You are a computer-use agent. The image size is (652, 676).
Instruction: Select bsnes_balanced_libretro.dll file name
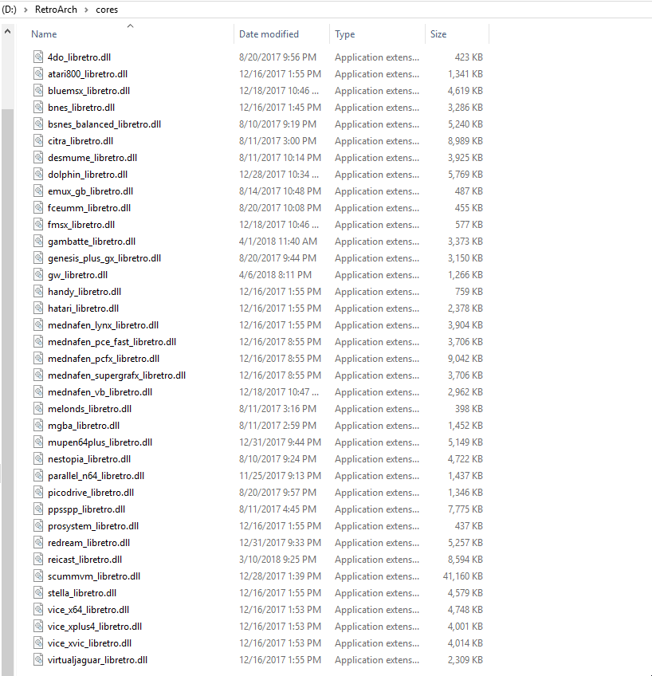[x=104, y=124]
